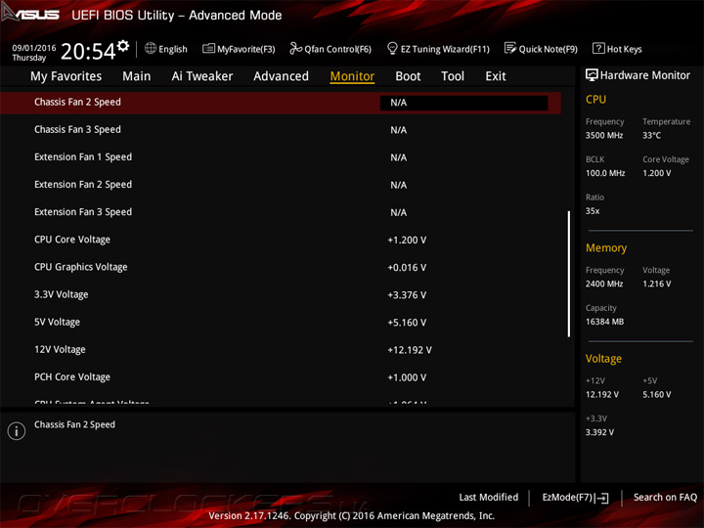Click the Qfan Control fan icon
The height and width of the screenshot is (528, 704).
coord(295,48)
